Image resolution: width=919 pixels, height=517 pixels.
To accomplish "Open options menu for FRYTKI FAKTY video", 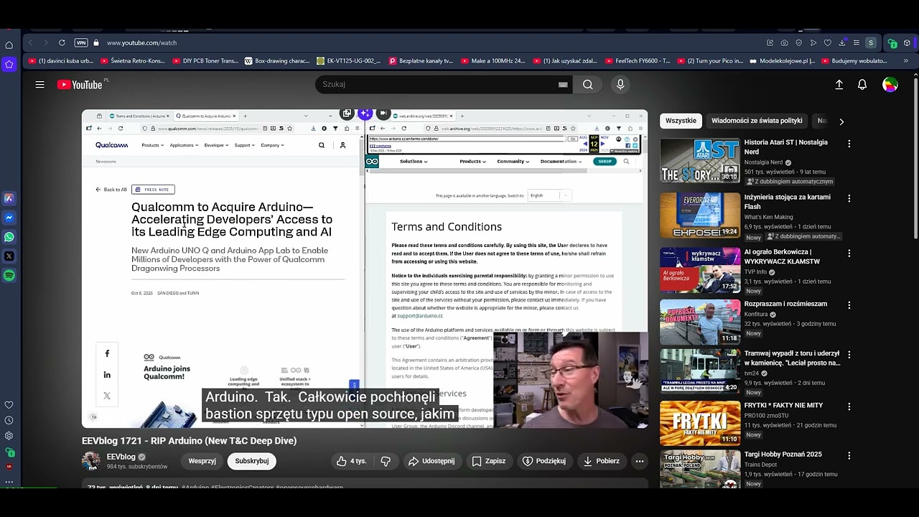I will pyautogui.click(x=849, y=406).
